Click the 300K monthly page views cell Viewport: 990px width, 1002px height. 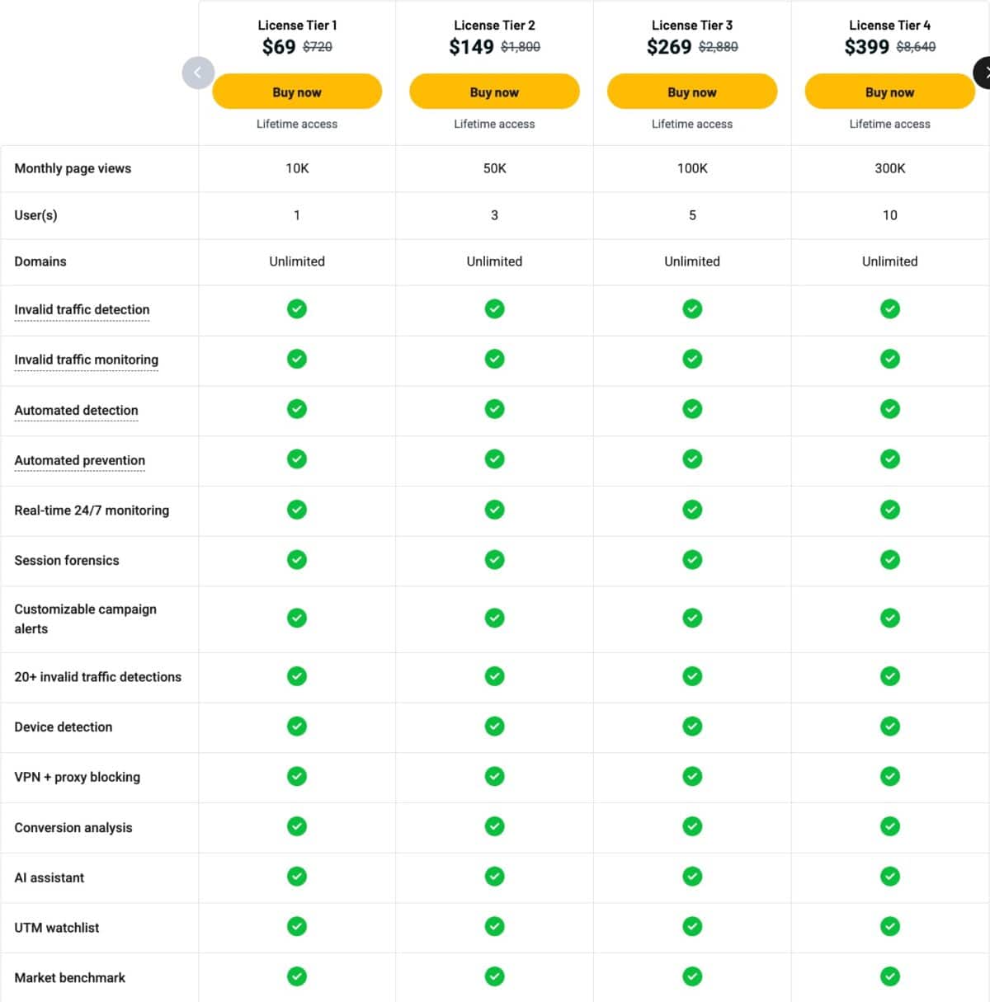(889, 168)
